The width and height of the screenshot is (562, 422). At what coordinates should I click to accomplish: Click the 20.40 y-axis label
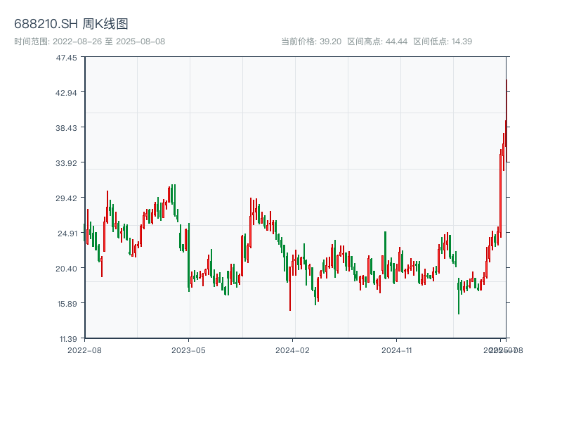67,269
